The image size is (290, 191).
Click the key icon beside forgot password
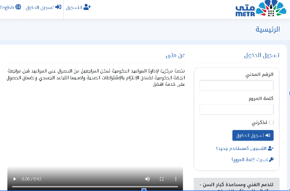[272, 159]
